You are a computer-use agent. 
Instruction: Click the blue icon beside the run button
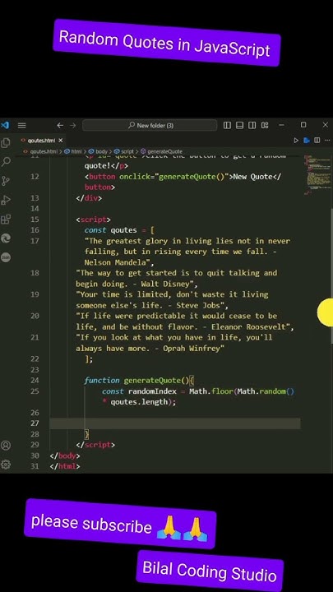point(307,141)
